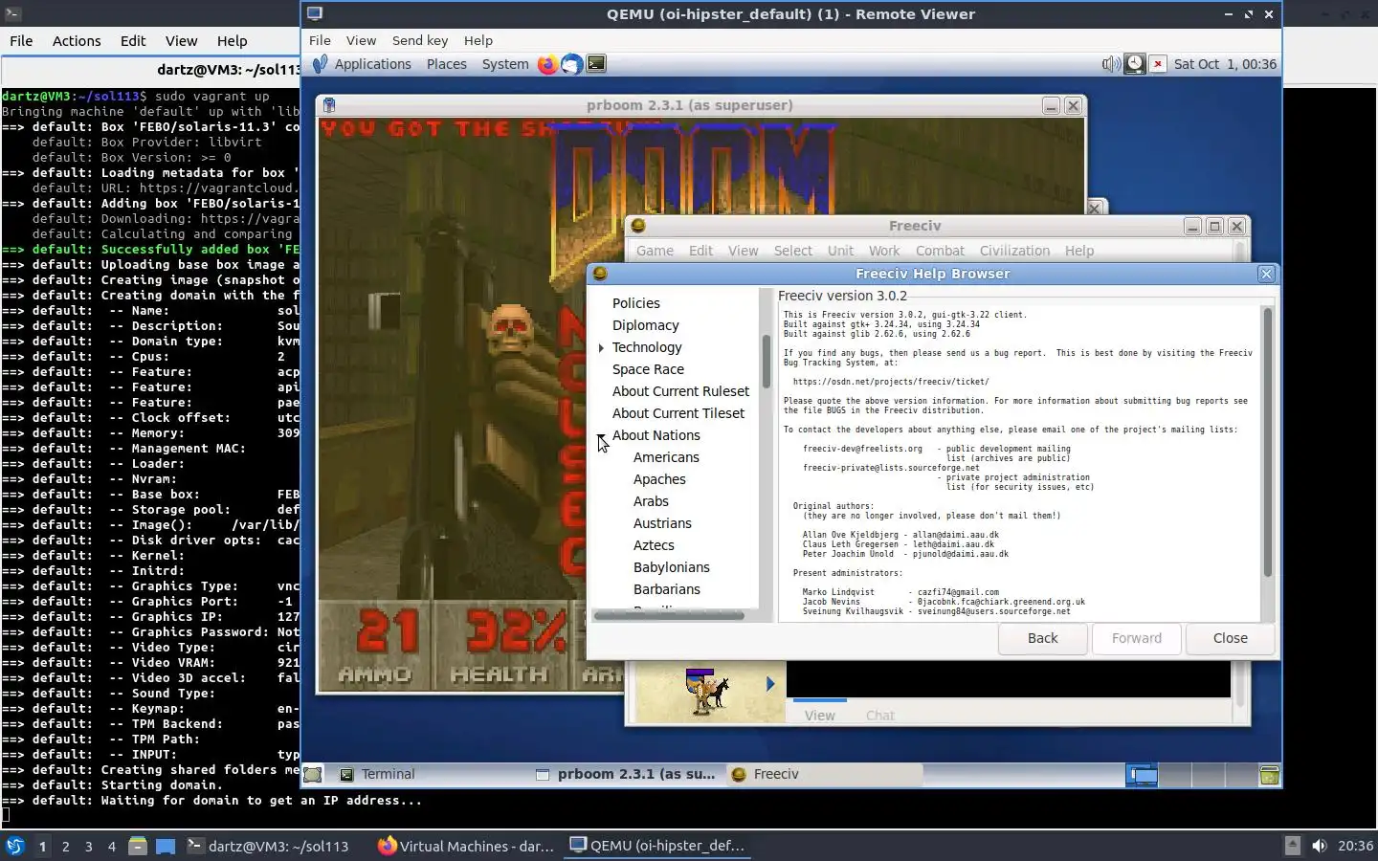Viewport: 1378px width, 861px height.
Task: Select Policies help topic
Action: 636,303
